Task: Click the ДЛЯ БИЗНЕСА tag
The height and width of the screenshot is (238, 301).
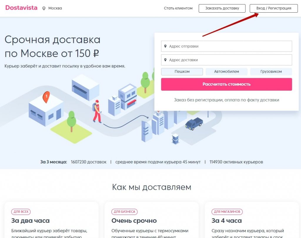Action: pyautogui.click(x=124, y=212)
